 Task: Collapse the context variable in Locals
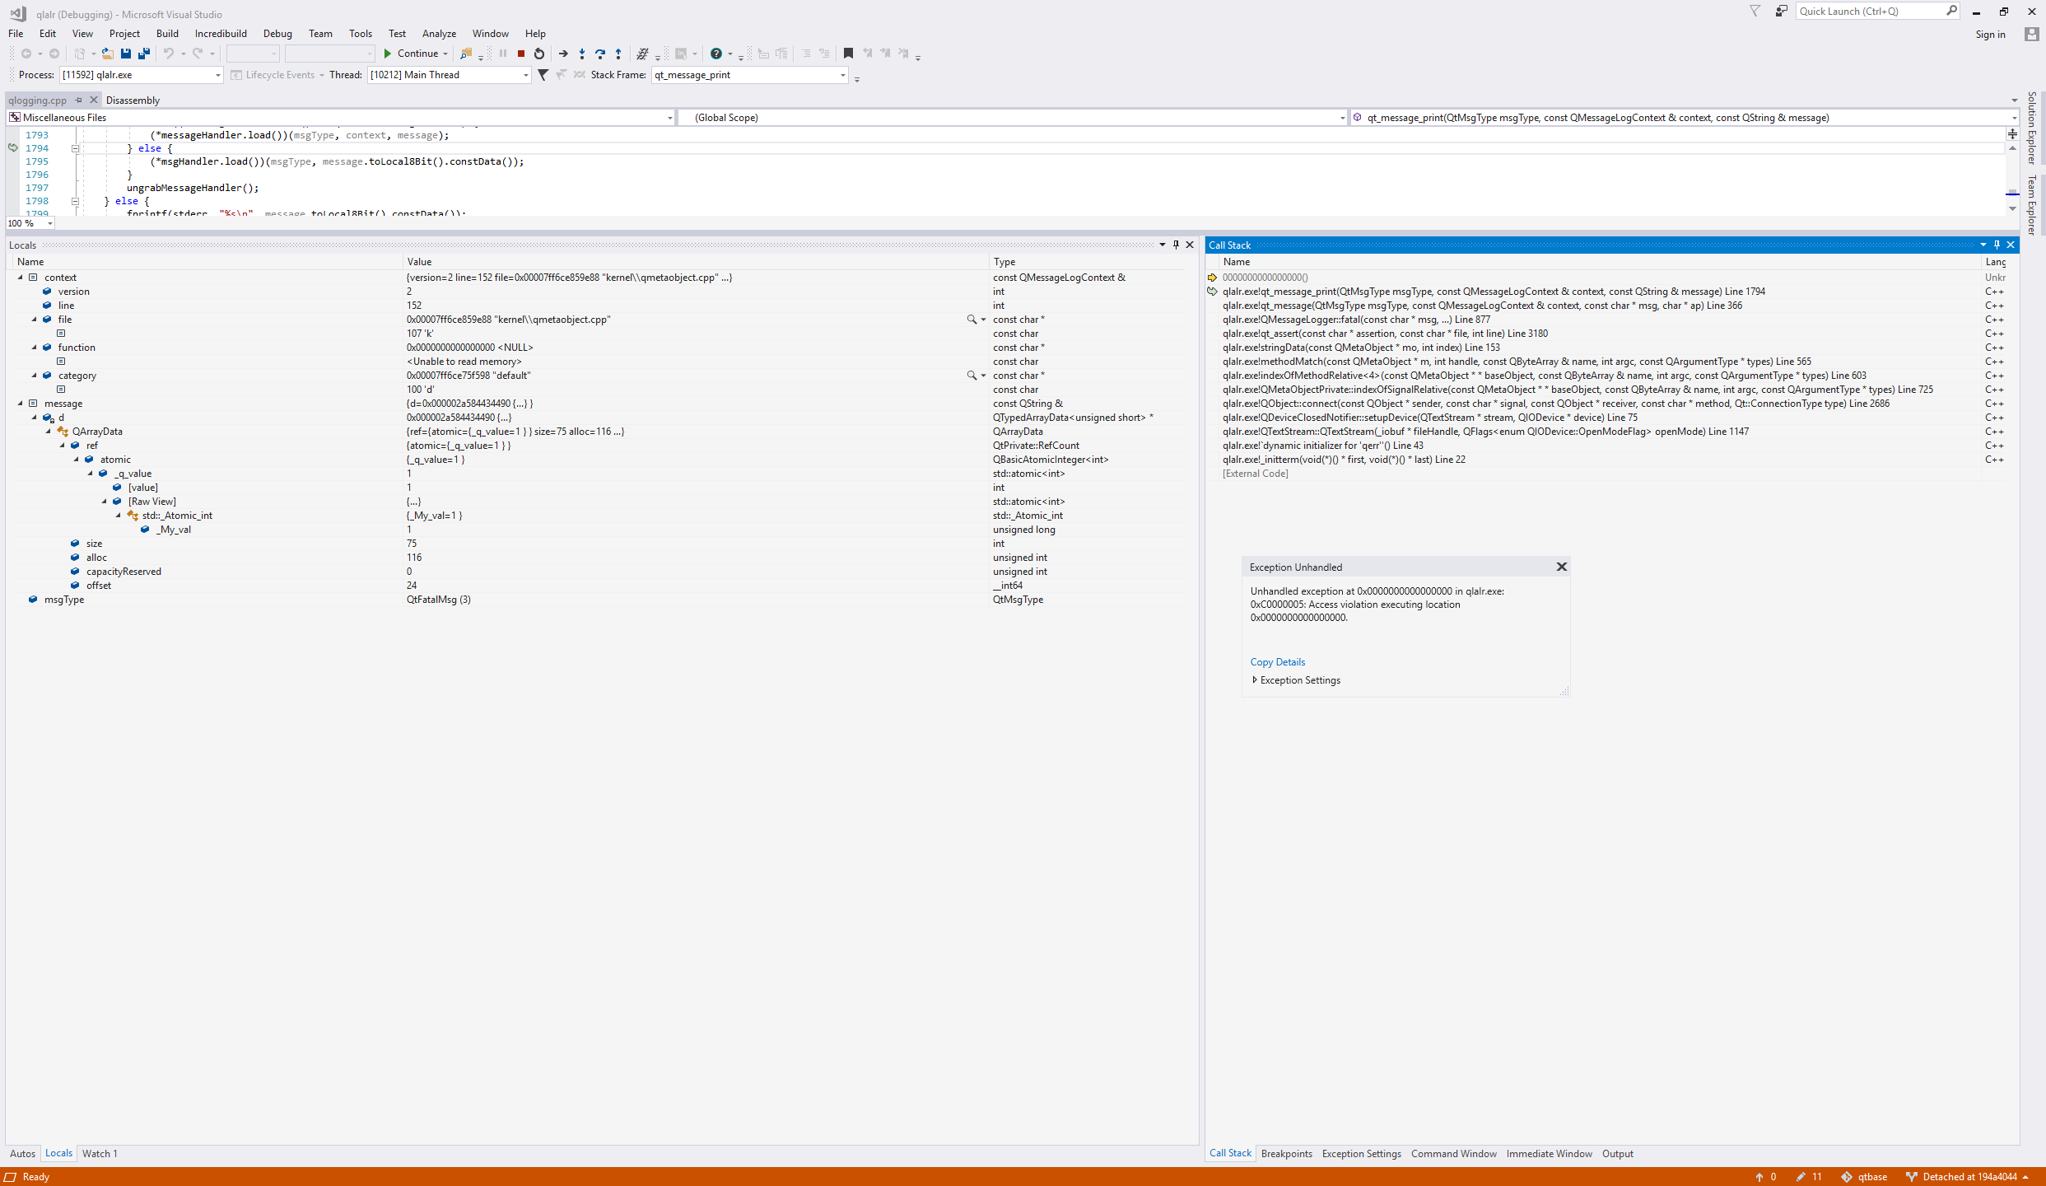click(x=21, y=278)
